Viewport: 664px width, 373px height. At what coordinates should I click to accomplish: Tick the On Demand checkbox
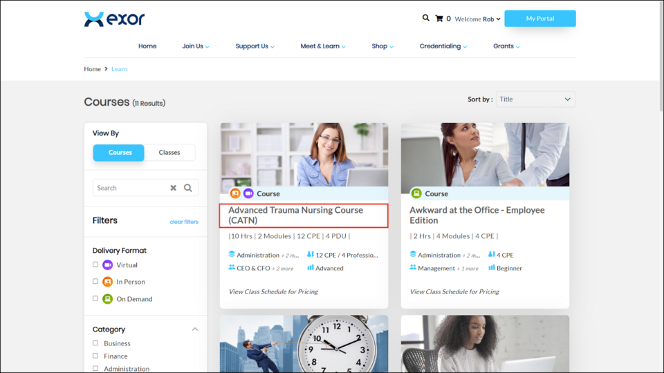point(95,299)
